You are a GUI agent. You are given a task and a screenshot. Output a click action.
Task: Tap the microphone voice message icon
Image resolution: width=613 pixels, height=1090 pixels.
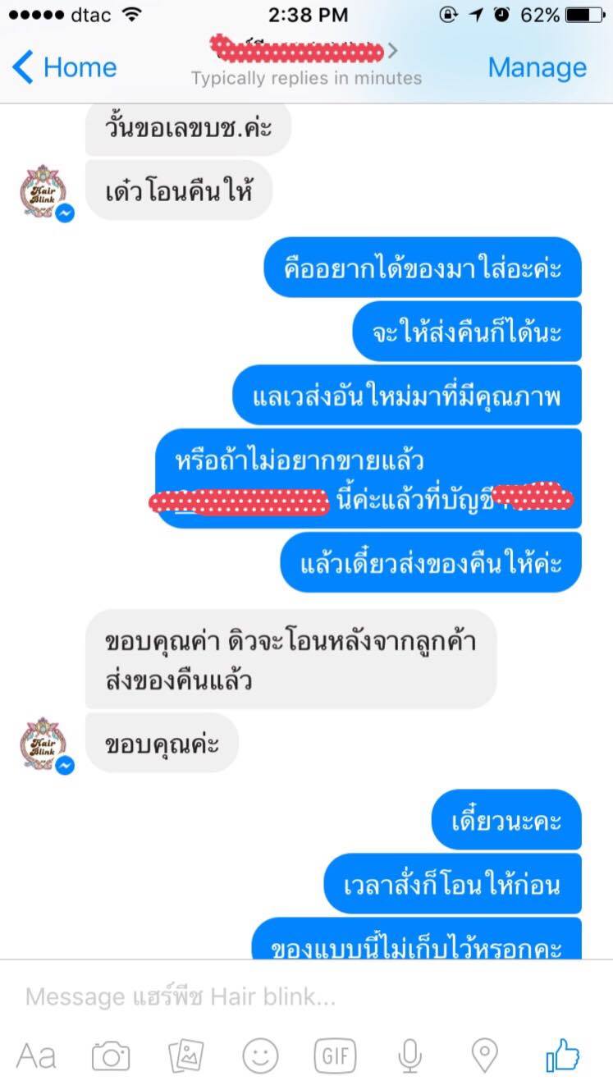click(410, 1056)
